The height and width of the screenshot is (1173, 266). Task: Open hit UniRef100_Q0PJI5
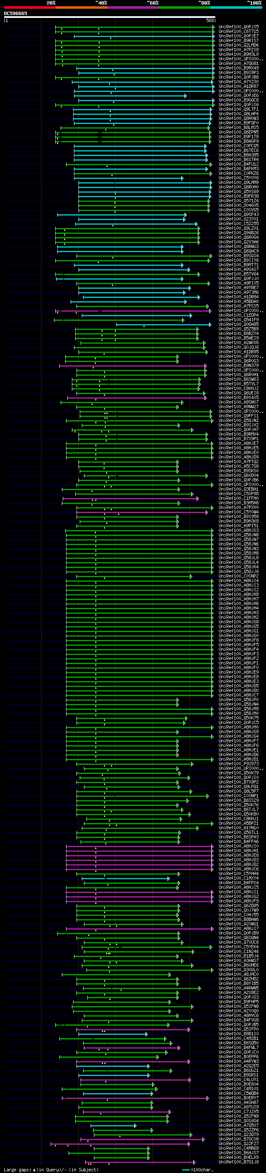239,27
